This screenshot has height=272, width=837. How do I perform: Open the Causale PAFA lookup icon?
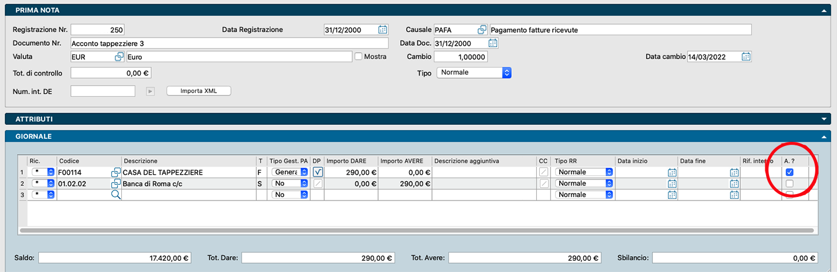click(482, 30)
